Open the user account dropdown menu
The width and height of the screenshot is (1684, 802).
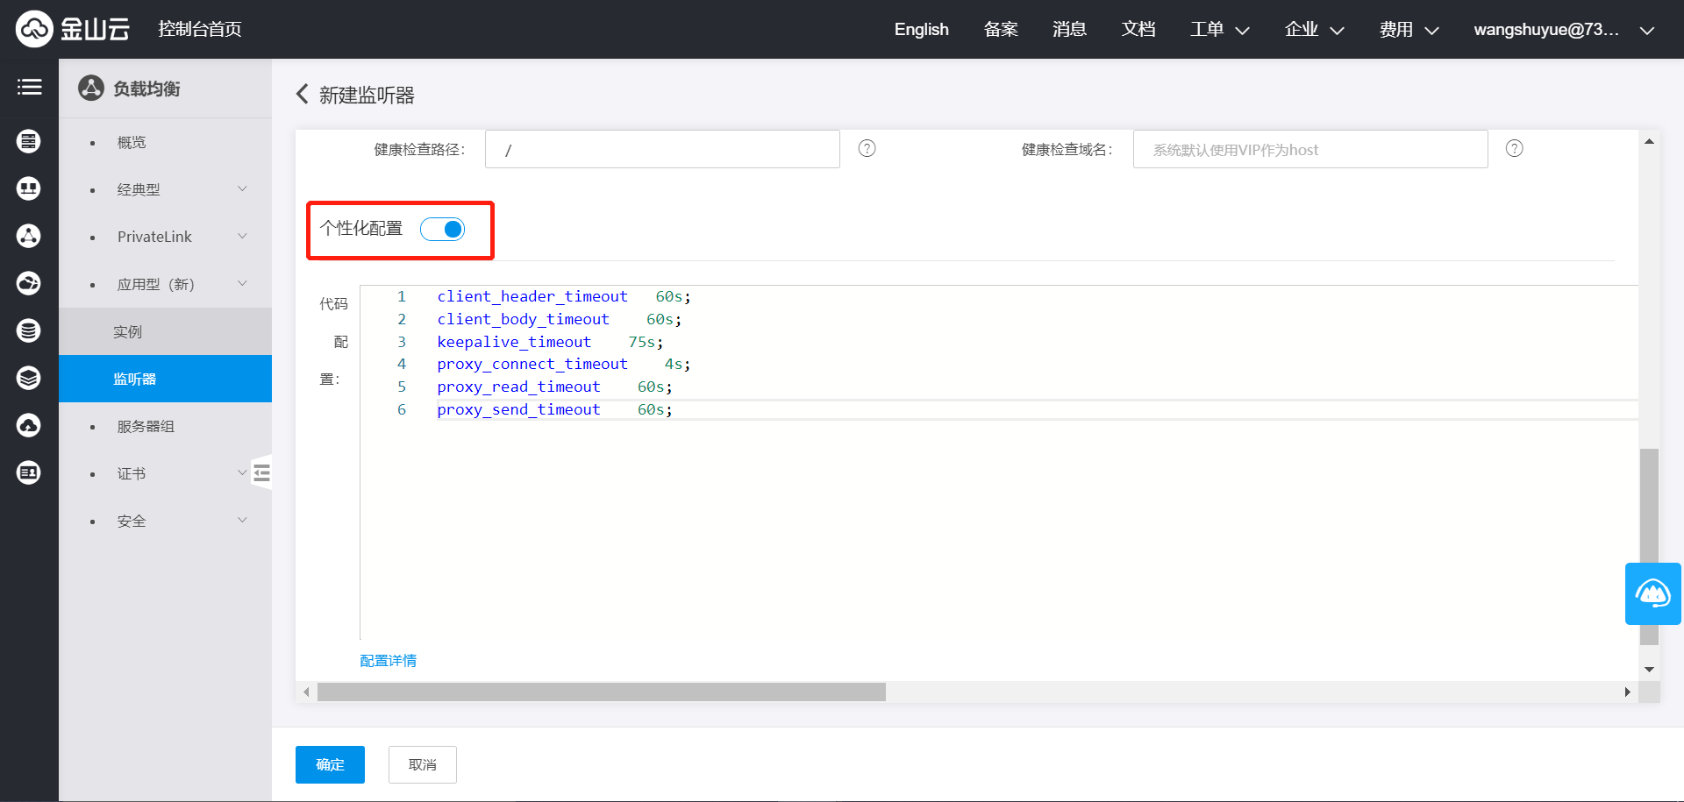[1563, 30]
